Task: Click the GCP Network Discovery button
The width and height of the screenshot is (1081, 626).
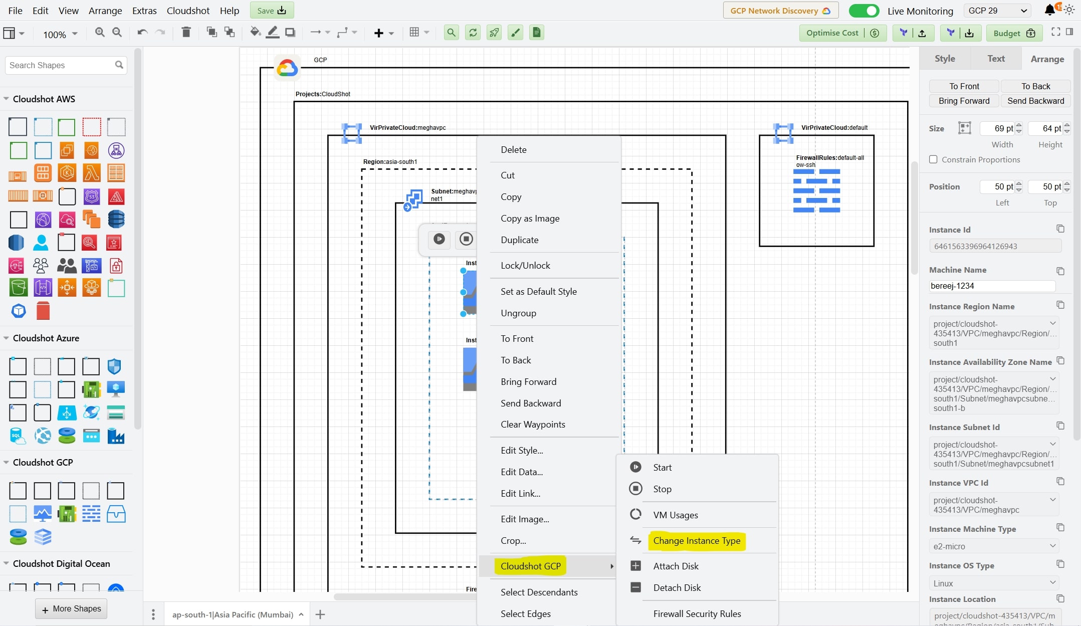Action: (x=780, y=11)
